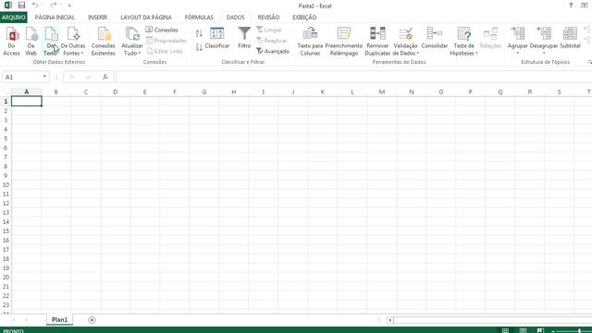Open the Classificar sort dialog
Screen dimensions: 592x333
click(217, 38)
